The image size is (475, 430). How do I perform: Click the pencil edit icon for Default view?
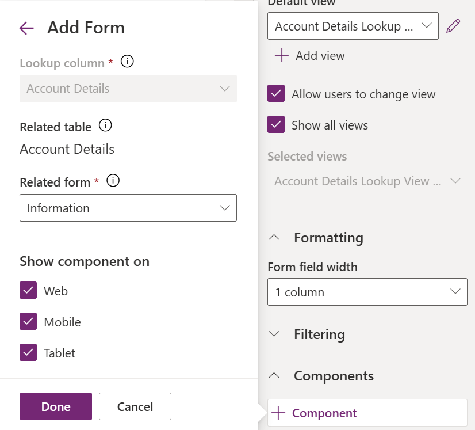tap(454, 26)
